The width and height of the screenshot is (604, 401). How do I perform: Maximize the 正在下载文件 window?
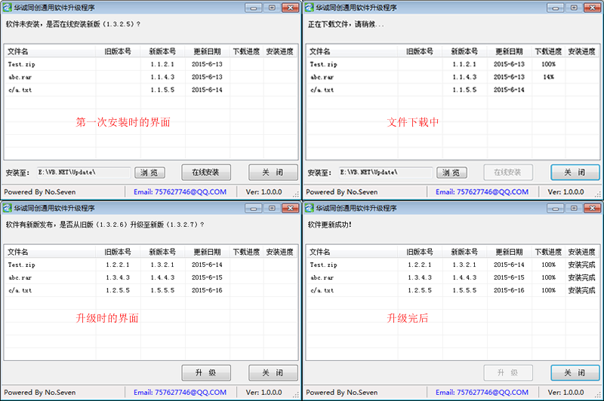[574, 8]
